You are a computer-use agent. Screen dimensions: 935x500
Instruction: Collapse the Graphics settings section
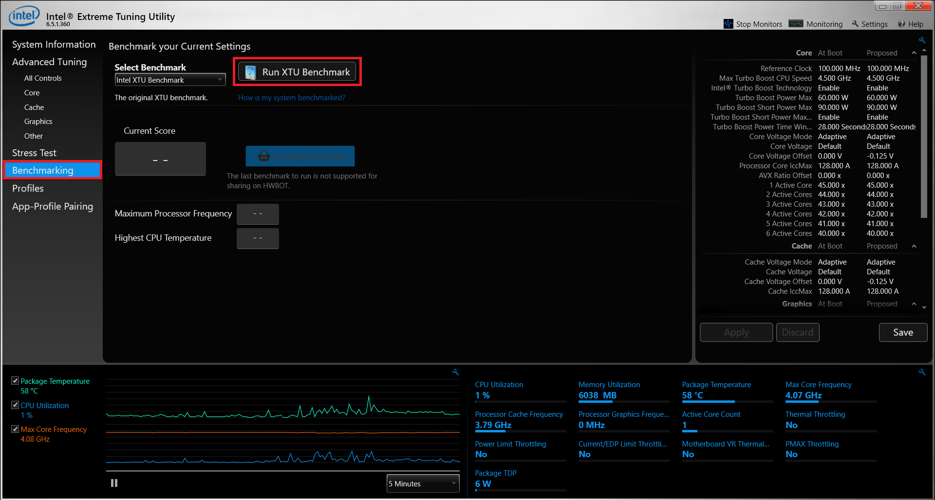click(x=914, y=304)
